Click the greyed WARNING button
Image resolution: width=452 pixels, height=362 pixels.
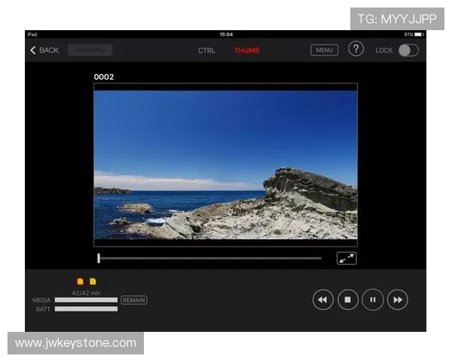tap(90, 50)
